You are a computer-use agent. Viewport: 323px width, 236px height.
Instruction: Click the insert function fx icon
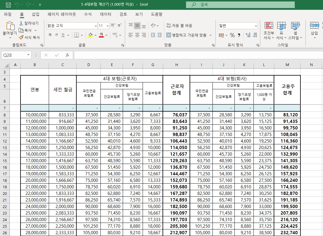click(x=67, y=55)
